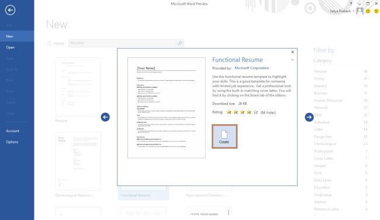Filter by Entry Level category
The image size is (380, 220).
click(x=340, y=180)
